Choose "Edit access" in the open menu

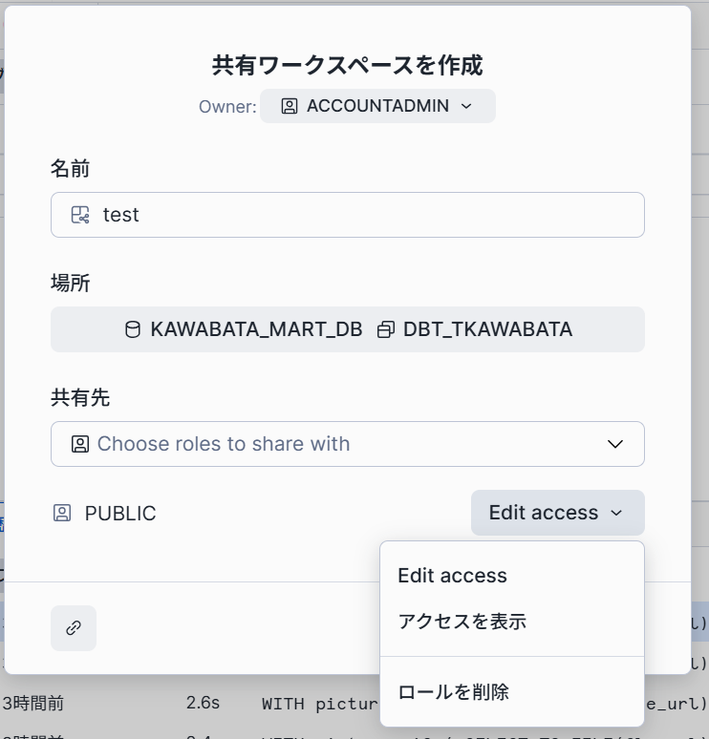tap(452, 576)
